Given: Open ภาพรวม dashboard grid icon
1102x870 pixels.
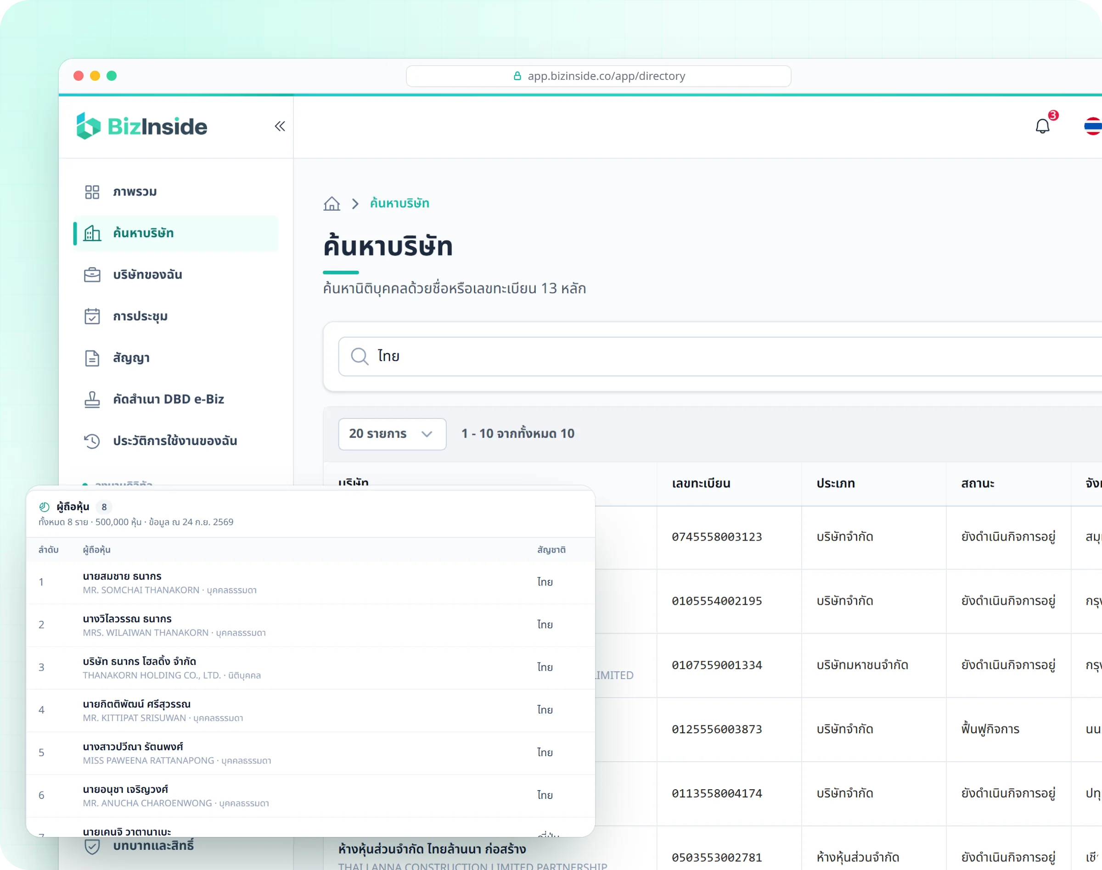Looking at the screenshot, I should click(x=92, y=192).
